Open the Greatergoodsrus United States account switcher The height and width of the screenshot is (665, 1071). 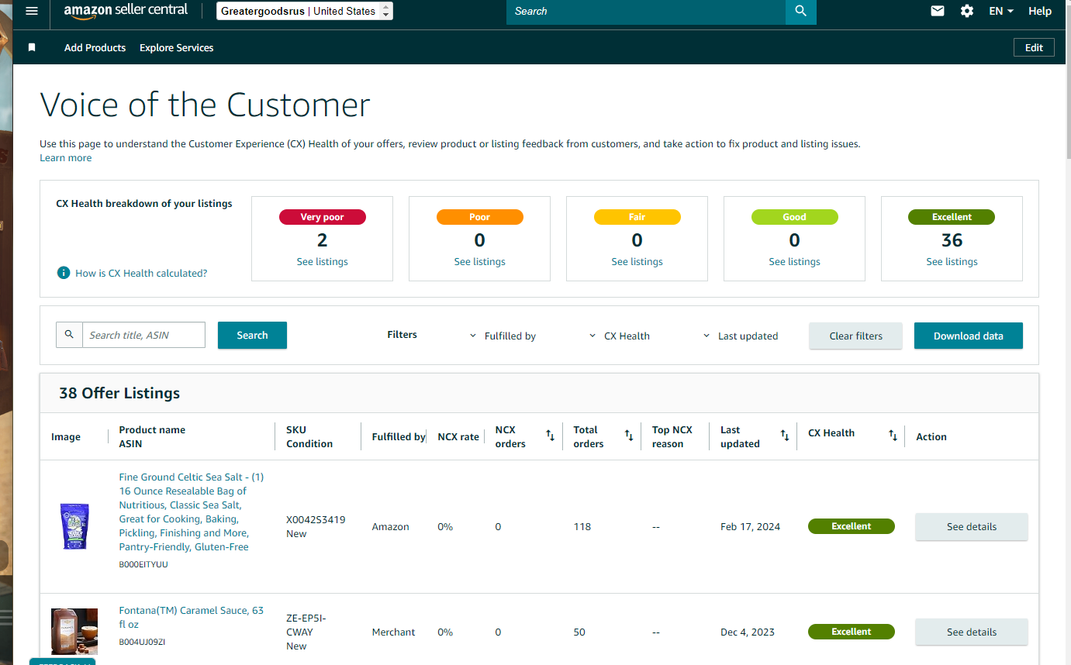click(x=305, y=11)
